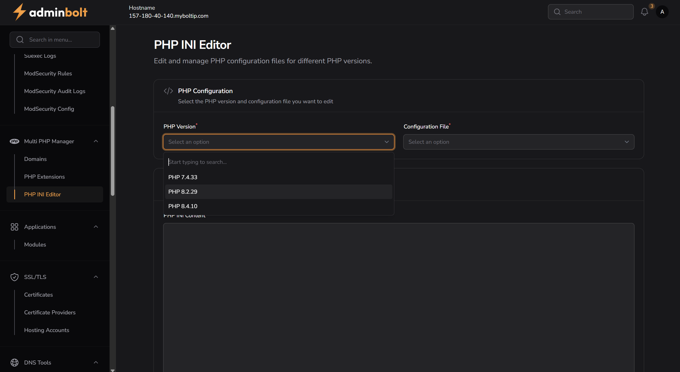Click the code icon beside PHP Configuration
The width and height of the screenshot is (680, 372).
(x=168, y=91)
